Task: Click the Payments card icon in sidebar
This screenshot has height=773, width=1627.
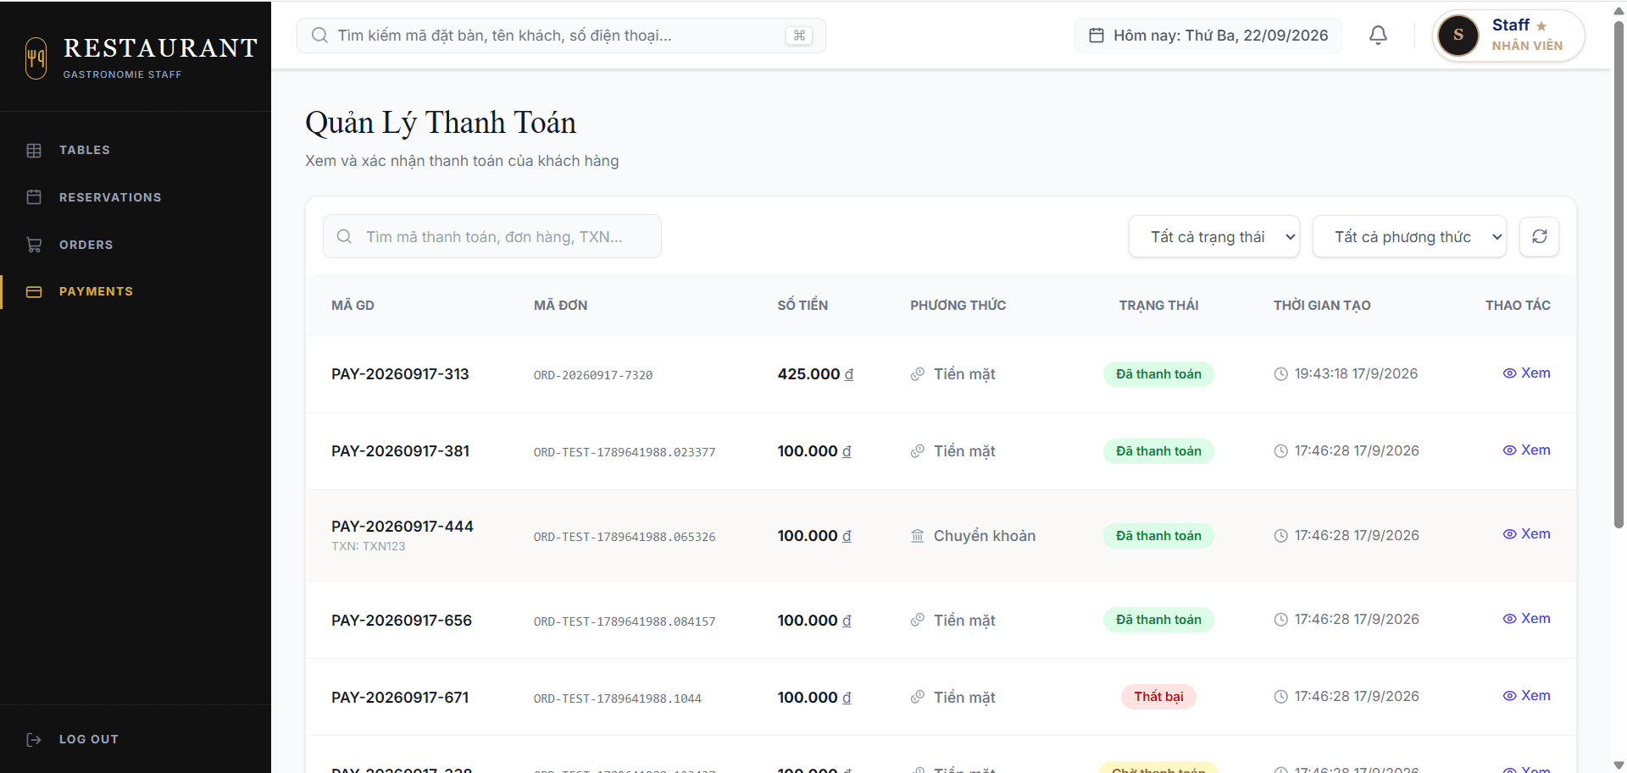Action: point(34,291)
